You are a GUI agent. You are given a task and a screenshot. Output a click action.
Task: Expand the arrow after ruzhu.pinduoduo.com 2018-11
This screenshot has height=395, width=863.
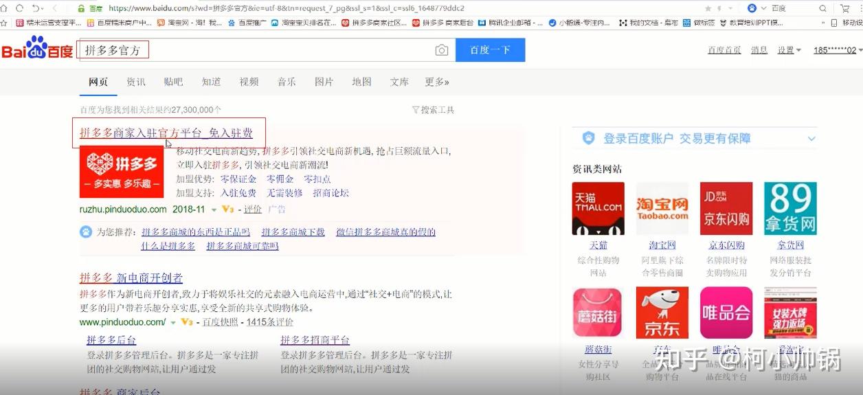(214, 210)
